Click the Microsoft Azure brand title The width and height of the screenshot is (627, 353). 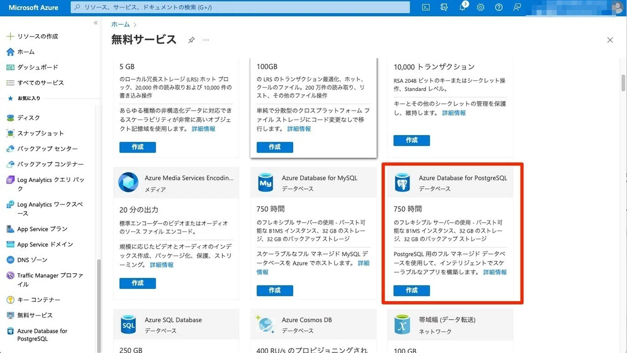click(x=33, y=7)
